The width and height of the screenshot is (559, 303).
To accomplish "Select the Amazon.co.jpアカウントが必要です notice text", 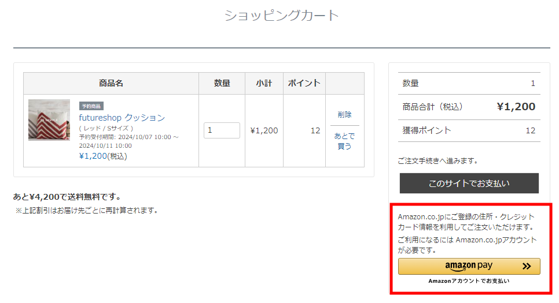I will point(468,245).
